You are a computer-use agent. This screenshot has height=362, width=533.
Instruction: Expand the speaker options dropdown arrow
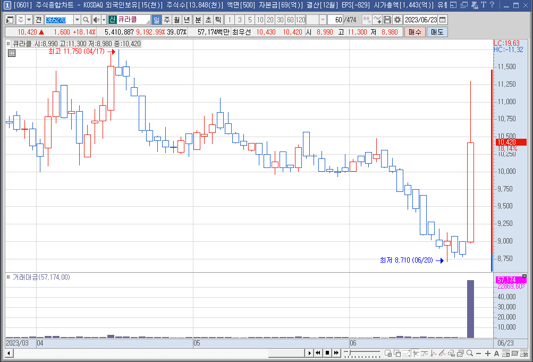104,20
